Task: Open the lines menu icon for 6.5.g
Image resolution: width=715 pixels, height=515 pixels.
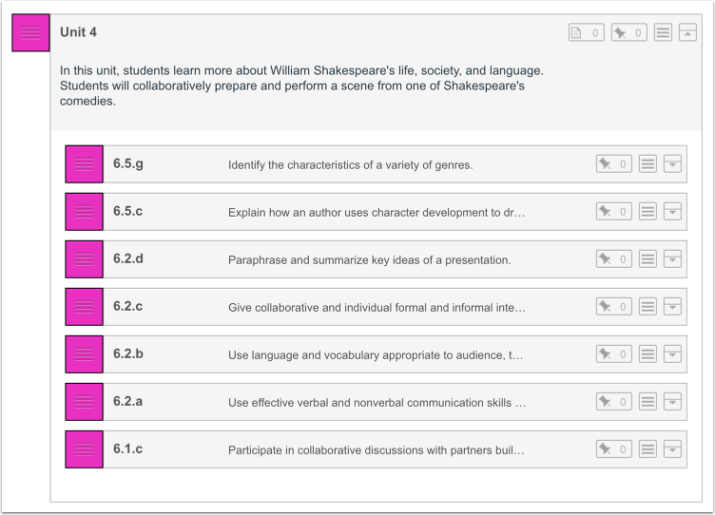Action: tap(647, 164)
